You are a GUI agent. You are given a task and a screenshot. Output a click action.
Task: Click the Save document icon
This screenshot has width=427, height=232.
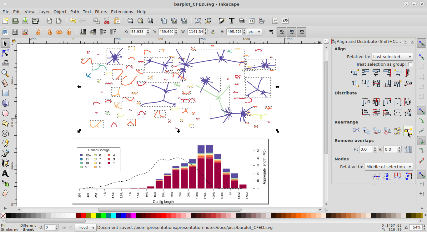tap(25, 21)
